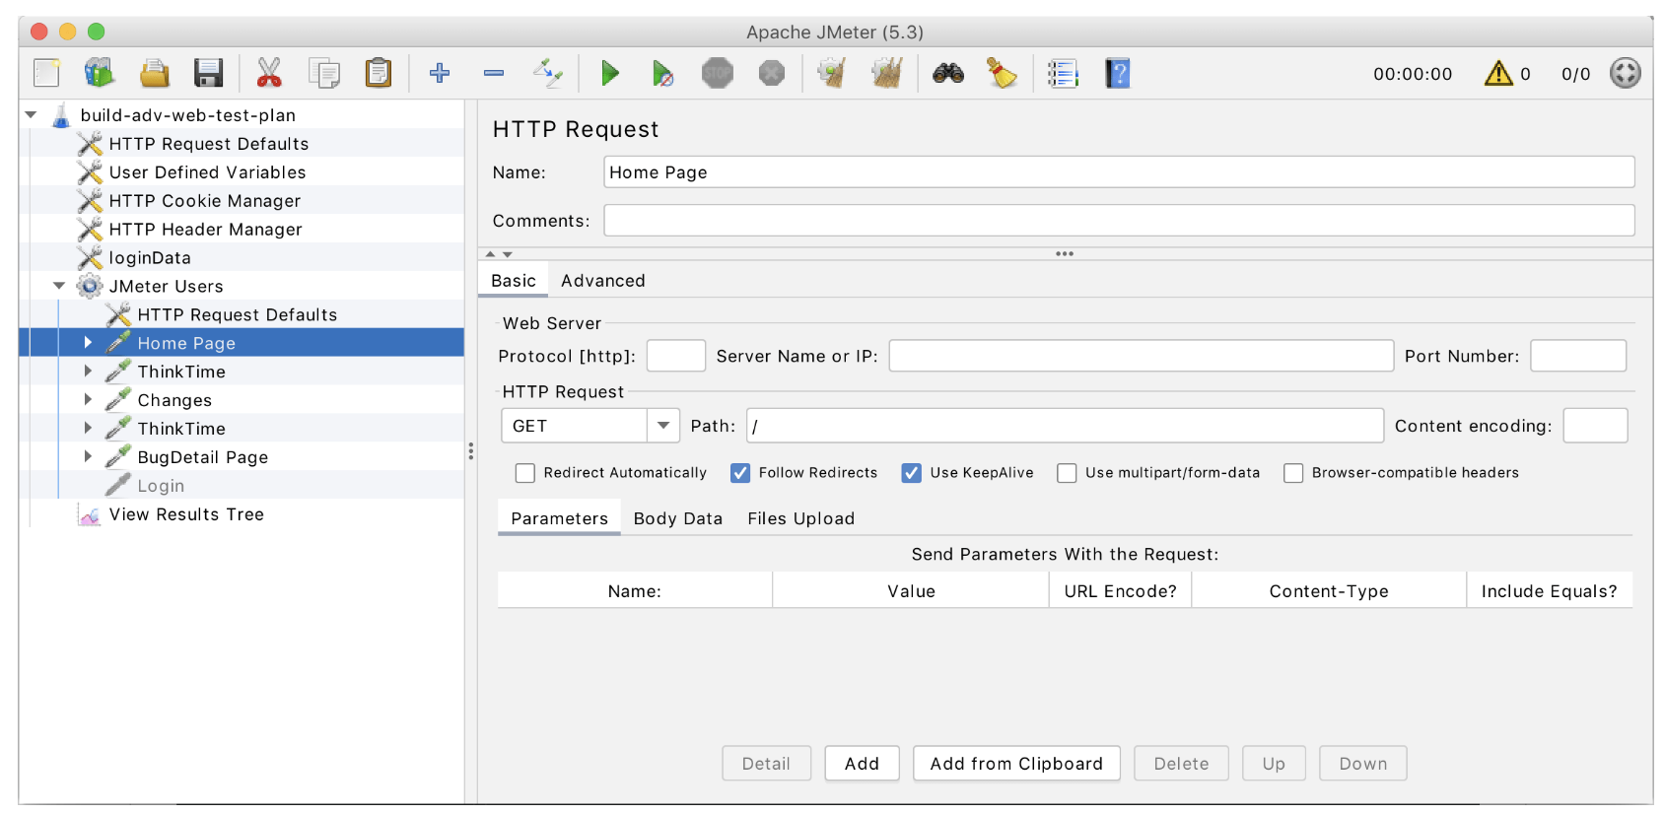Create a new test plan

46,73
